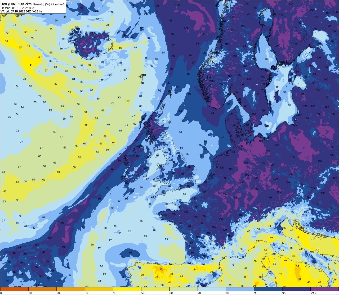Image resolution: width=339 pixels, height=295 pixels.
Task: Click the humidity value 22 over Spain
Action: click(162, 269)
